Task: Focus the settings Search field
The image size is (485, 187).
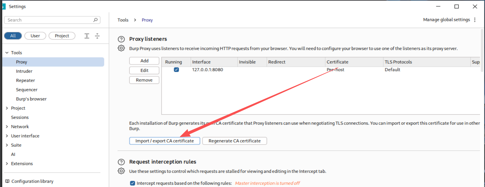Action: 52,20
